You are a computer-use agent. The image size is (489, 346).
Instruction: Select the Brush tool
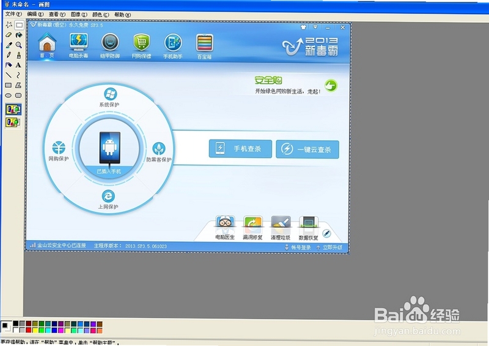tap(19, 55)
